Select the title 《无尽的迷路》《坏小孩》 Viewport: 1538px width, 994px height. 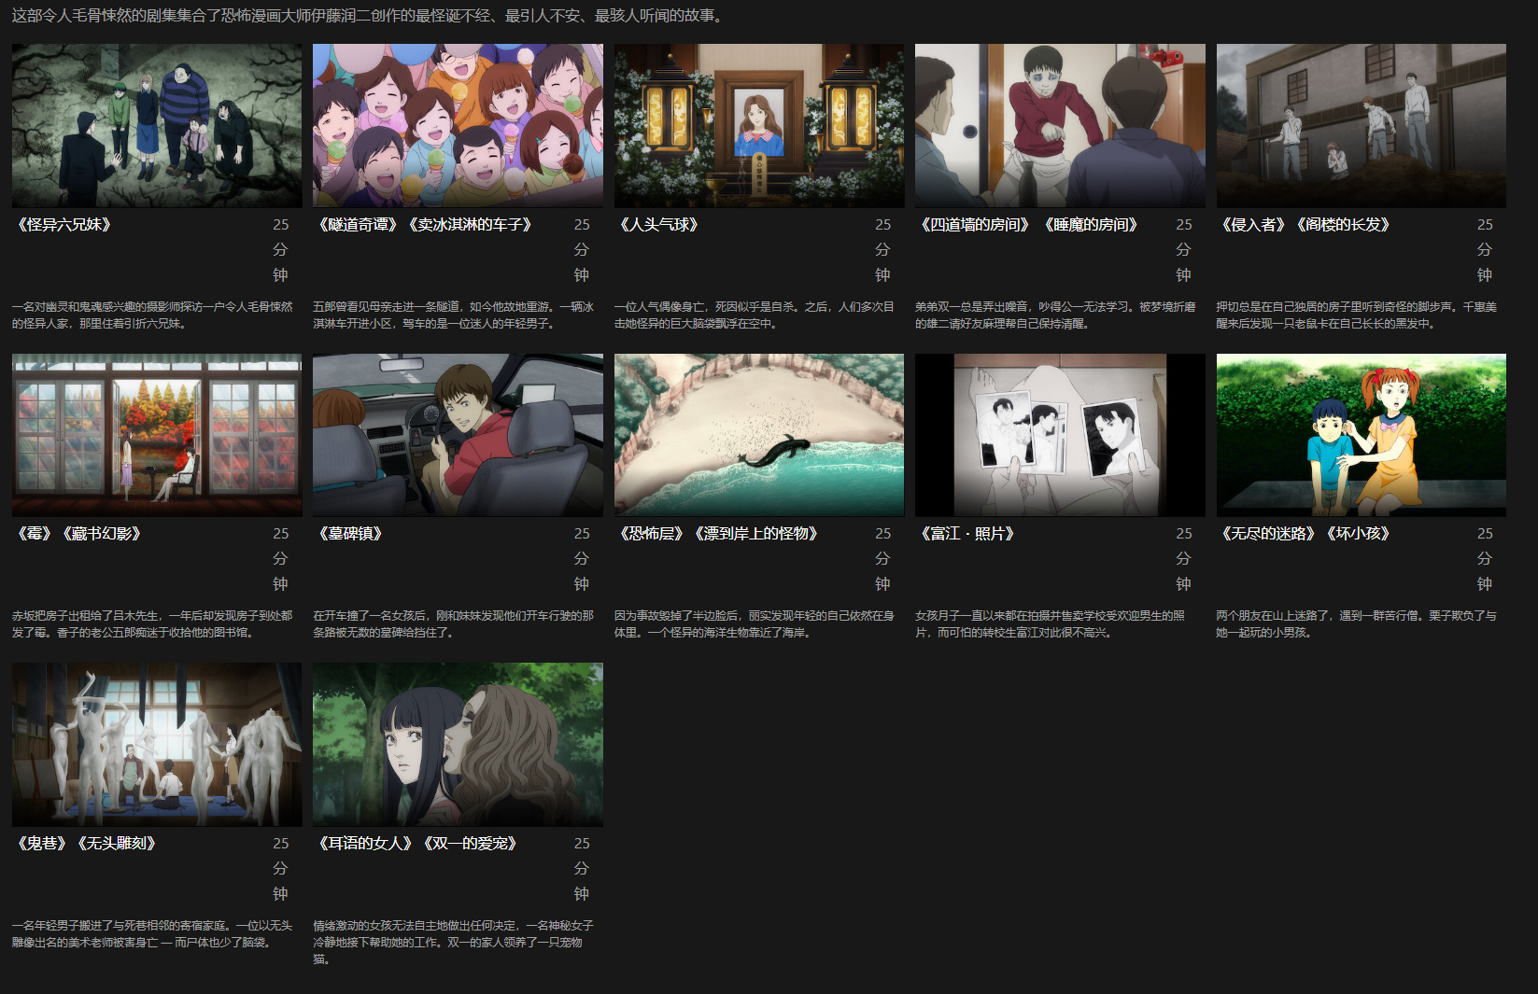click(x=1305, y=534)
